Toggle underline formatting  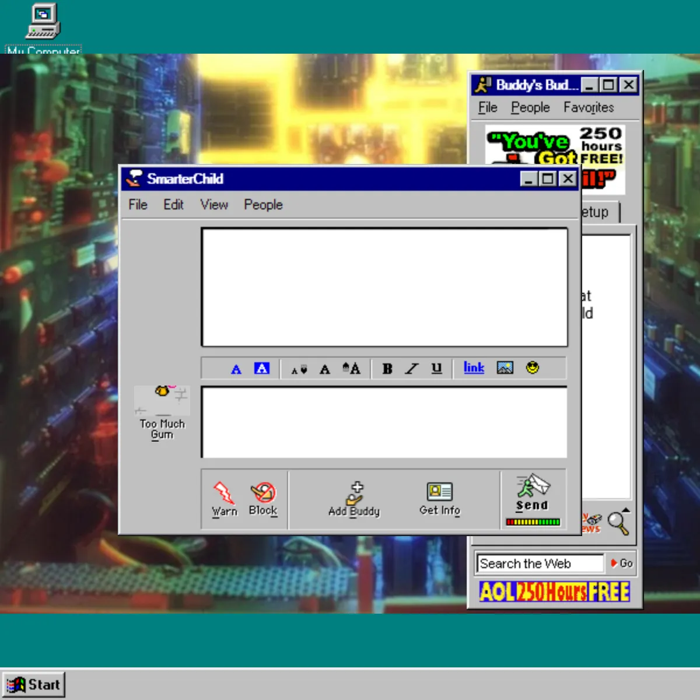click(x=437, y=368)
